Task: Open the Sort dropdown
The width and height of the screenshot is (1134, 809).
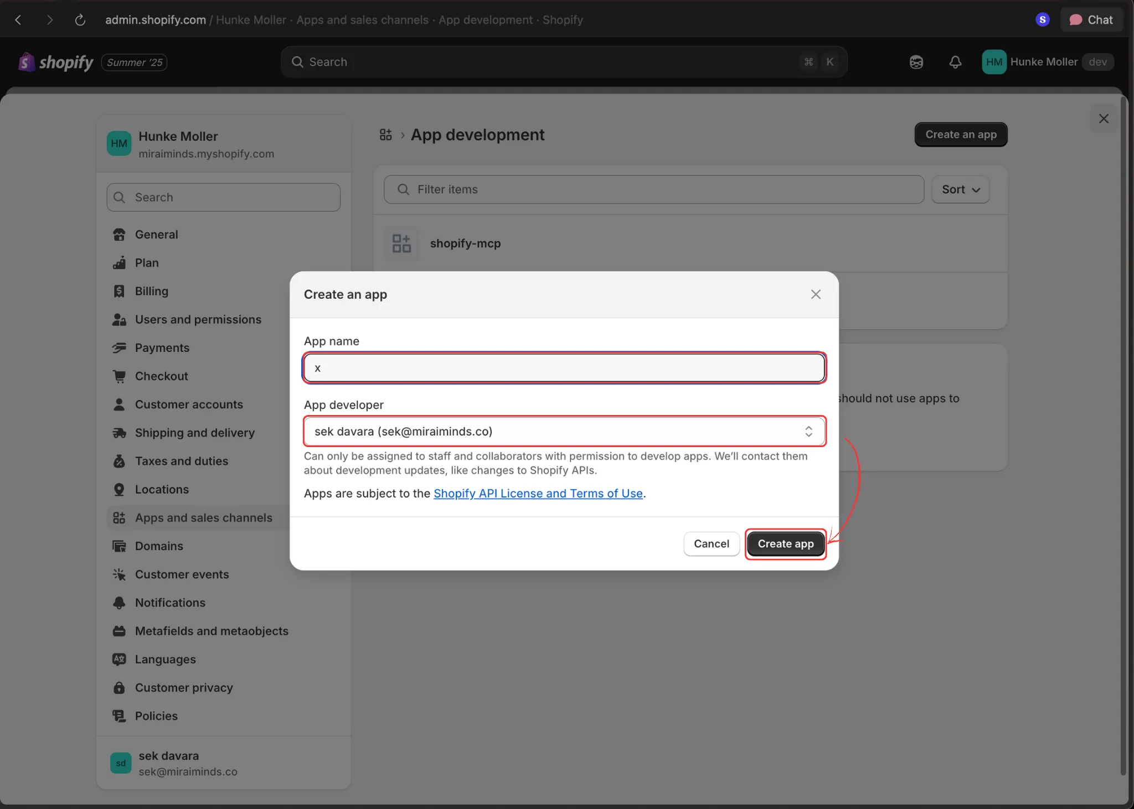Action: pos(960,190)
